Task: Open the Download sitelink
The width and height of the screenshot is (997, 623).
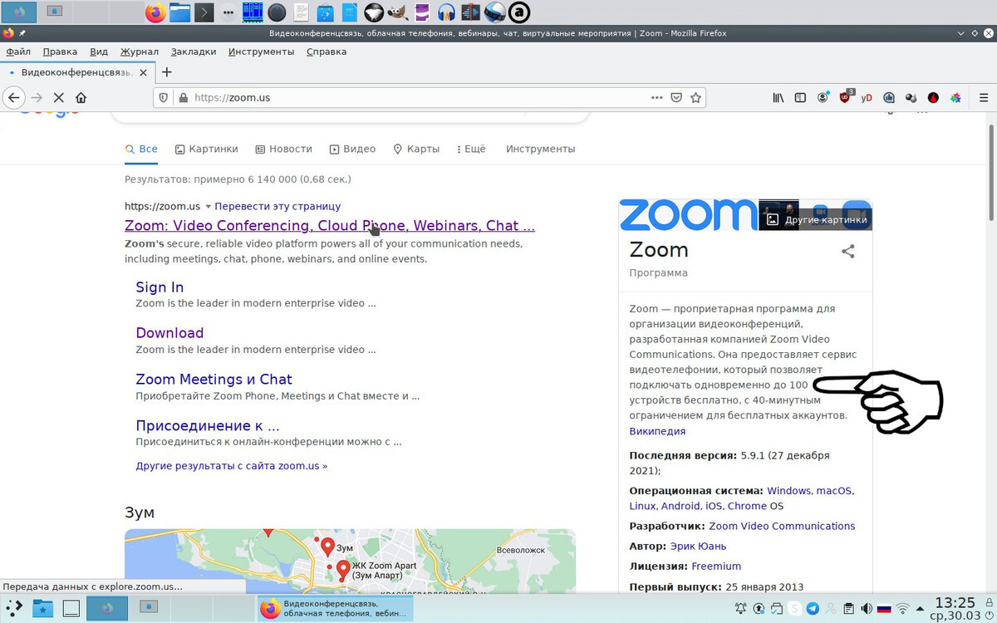Action: 169,333
